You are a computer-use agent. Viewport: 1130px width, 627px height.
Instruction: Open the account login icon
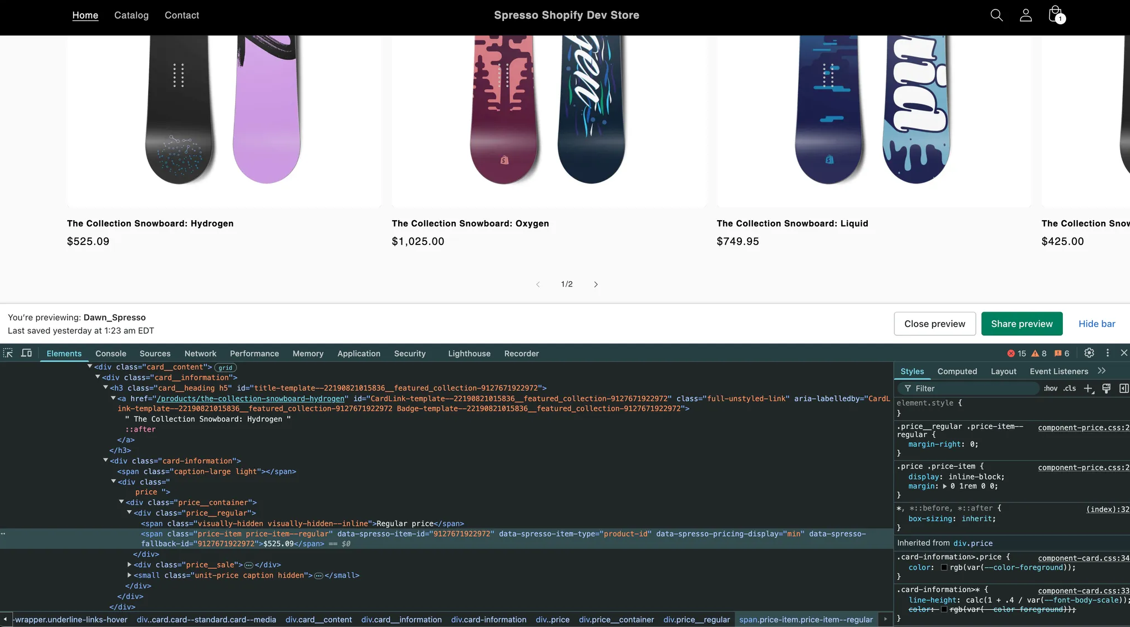tap(1026, 15)
